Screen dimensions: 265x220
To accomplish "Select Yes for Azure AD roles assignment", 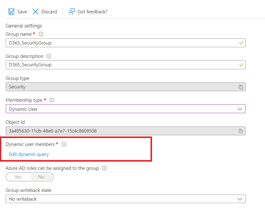I will pyautogui.click(x=18, y=177).
